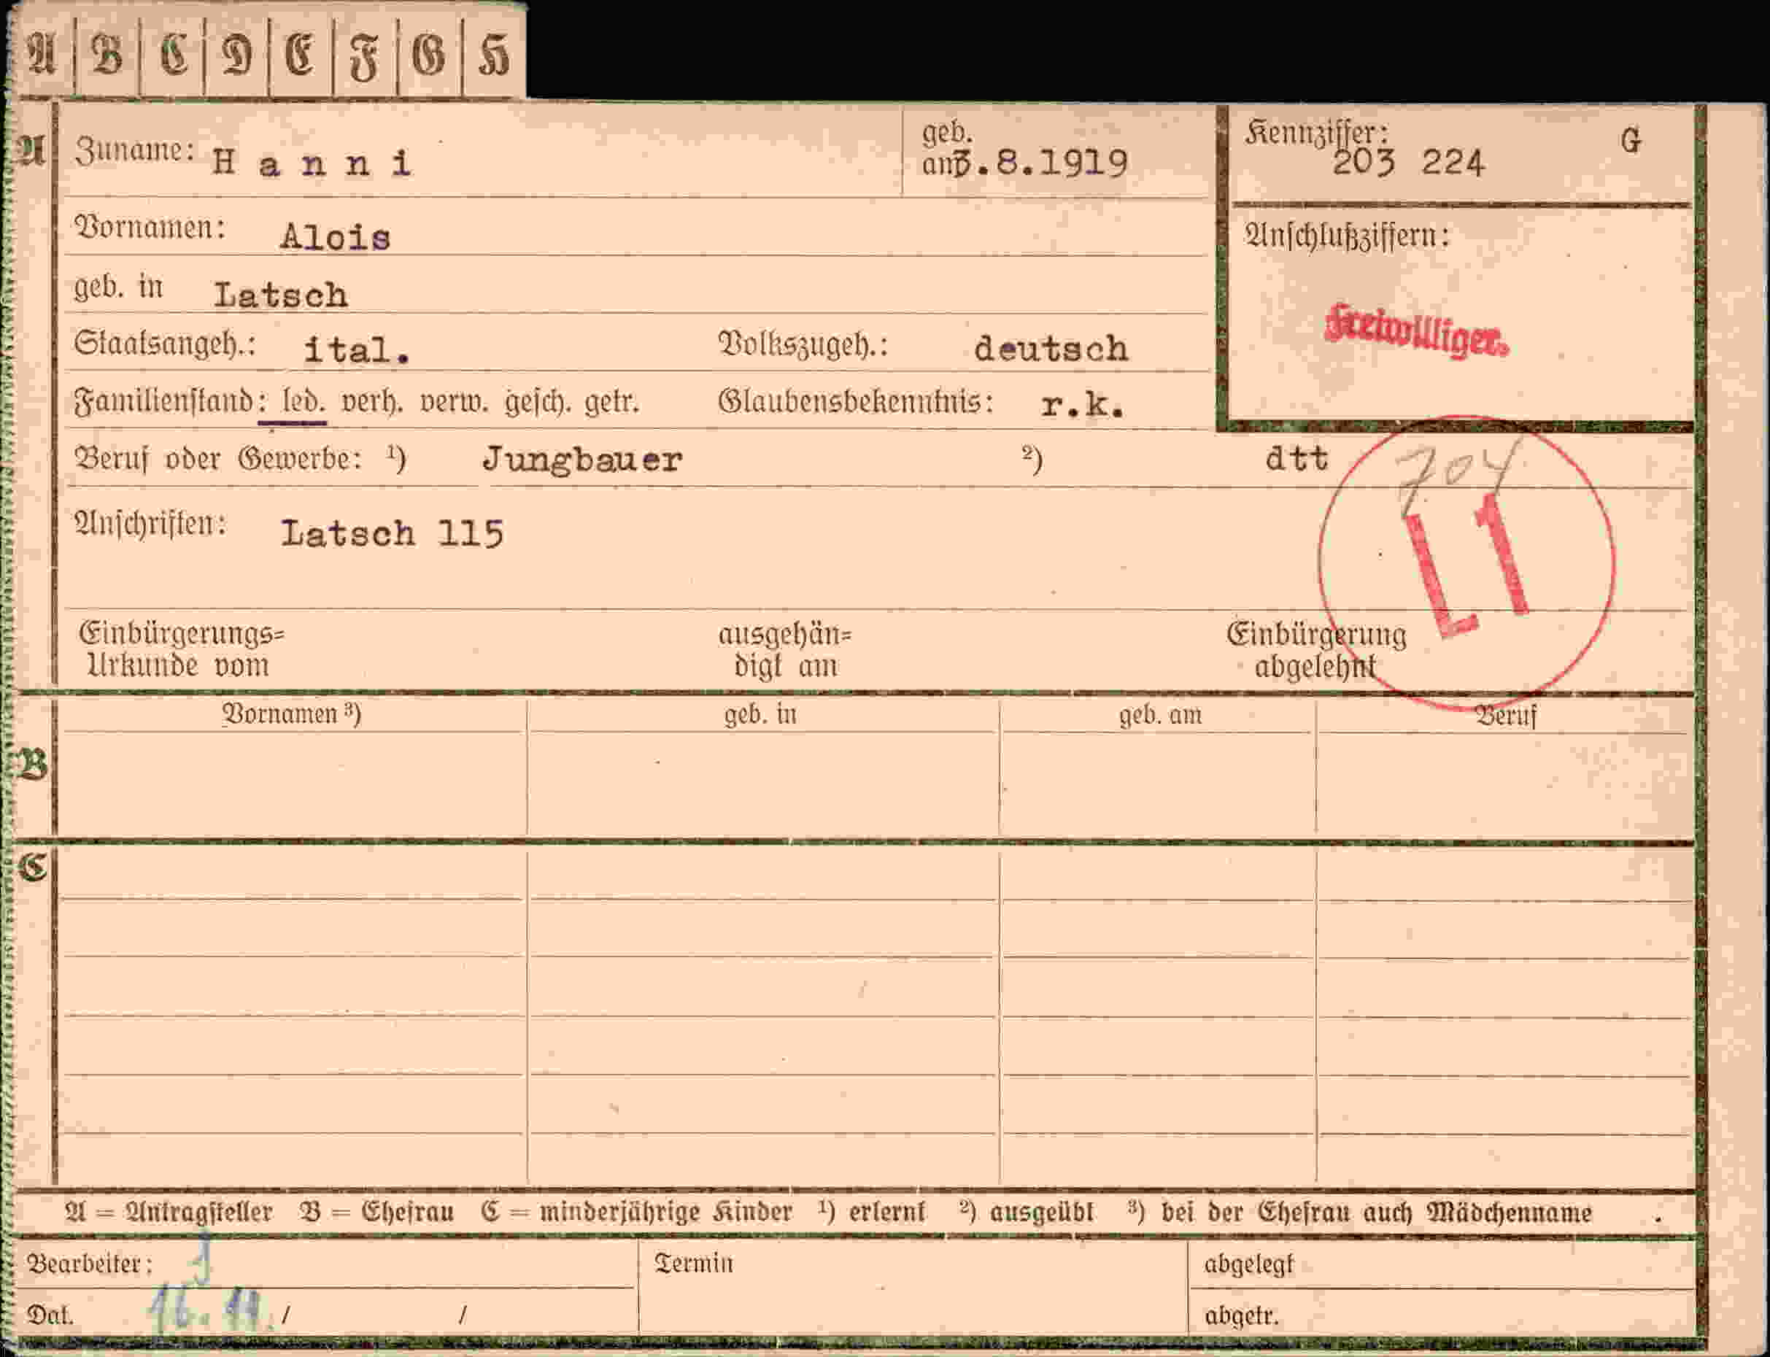Click the 'Volkszugeh.:' label

pyautogui.click(x=804, y=346)
